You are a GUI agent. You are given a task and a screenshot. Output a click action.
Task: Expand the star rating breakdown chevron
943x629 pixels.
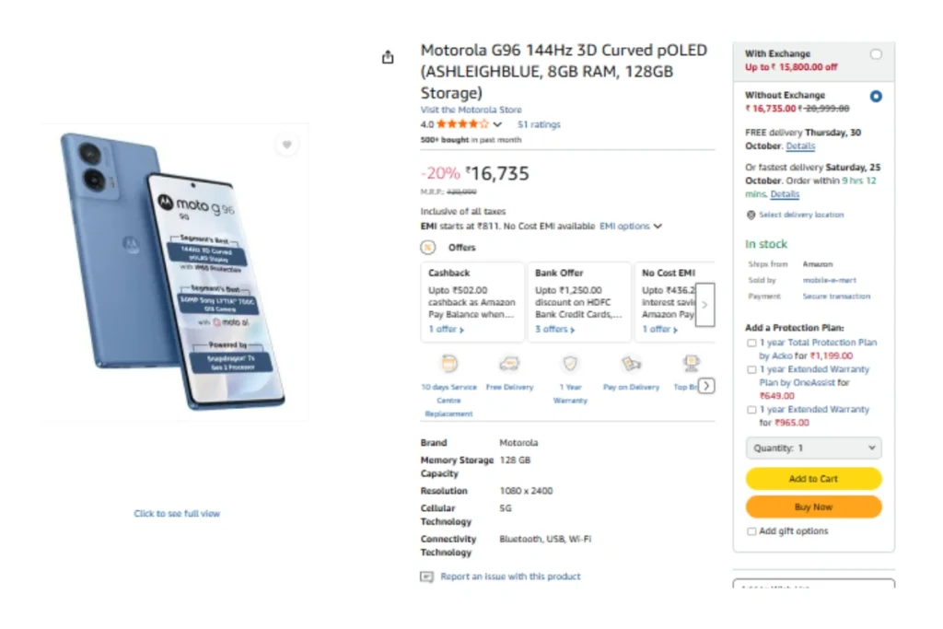(497, 124)
